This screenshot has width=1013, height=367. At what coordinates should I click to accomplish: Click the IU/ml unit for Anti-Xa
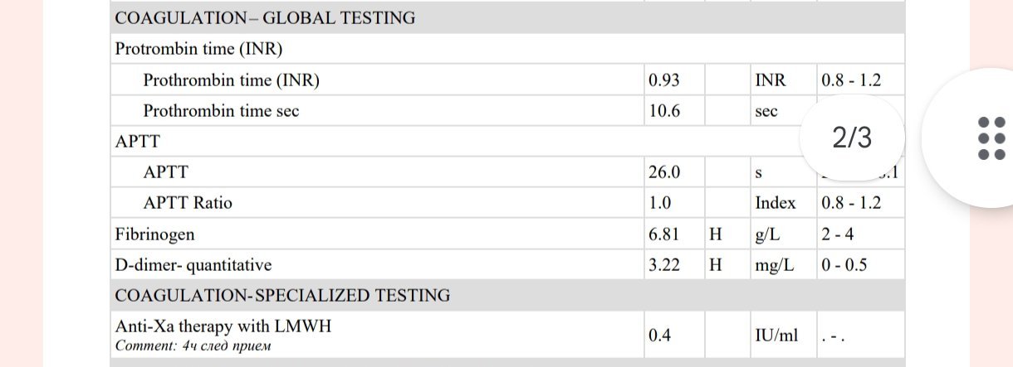776,335
